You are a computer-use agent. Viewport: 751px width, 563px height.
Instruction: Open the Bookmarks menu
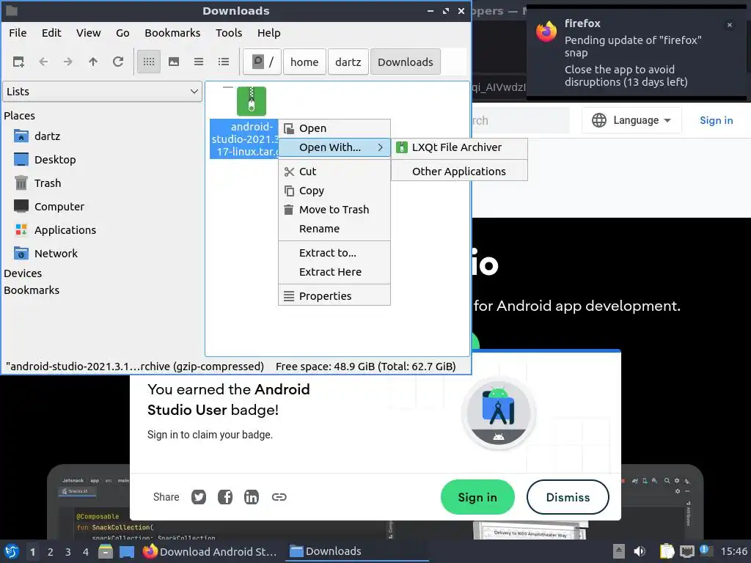(x=172, y=33)
